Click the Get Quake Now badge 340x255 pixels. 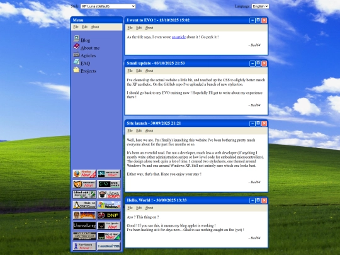pyautogui.click(x=109, y=226)
